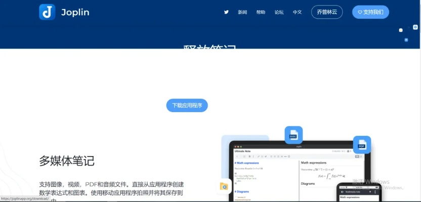
Task: Click the Joplin logo icon
Action: pyautogui.click(x=47, y=12)
